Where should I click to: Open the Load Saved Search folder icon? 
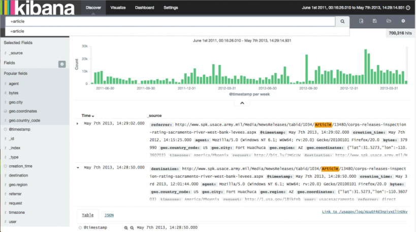(389, 21)
